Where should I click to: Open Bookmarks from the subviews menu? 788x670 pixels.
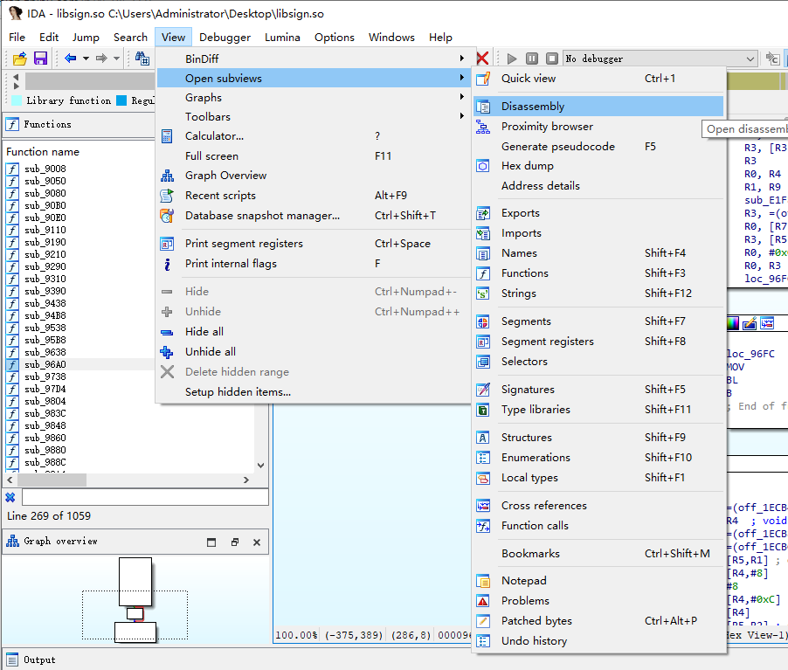pyautogui.click(x=598, y=554)
